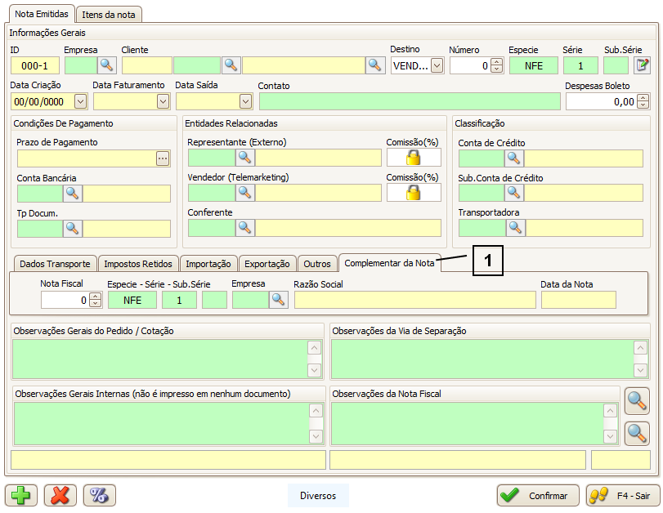Click the Contato input field
This screenshot has width=663, height=513.
tap(409, 101)
